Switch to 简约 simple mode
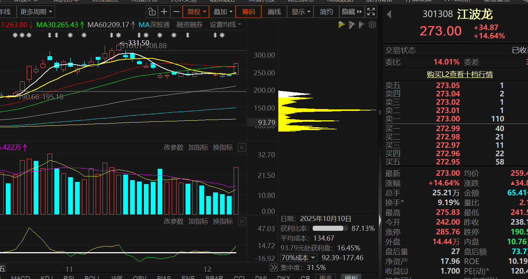This screenshot has height=279, width=528. pyautogui.click(x=327, y=12)
